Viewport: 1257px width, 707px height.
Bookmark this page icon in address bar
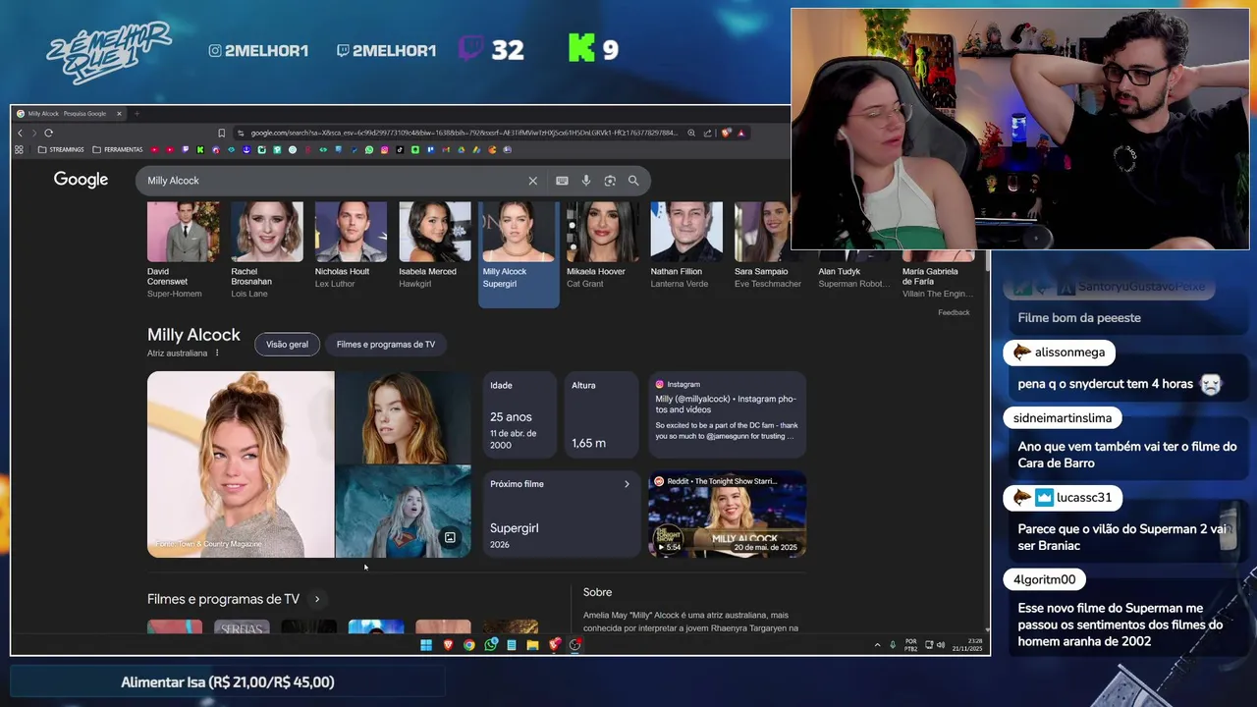pos(222,133)
